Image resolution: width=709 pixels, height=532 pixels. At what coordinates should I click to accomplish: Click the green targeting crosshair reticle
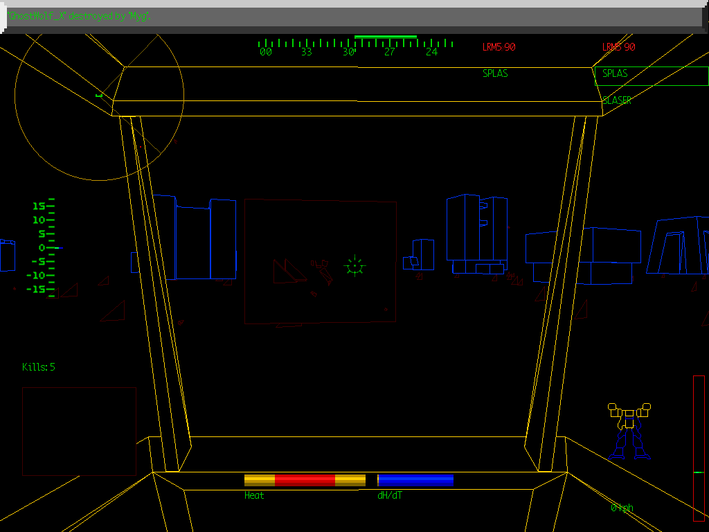coord(354,266)
